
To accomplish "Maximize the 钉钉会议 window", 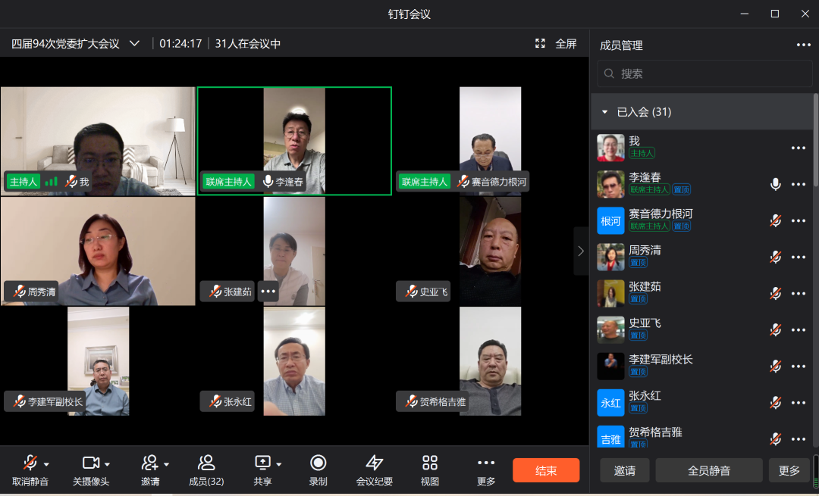I will (x=775, y=14).
